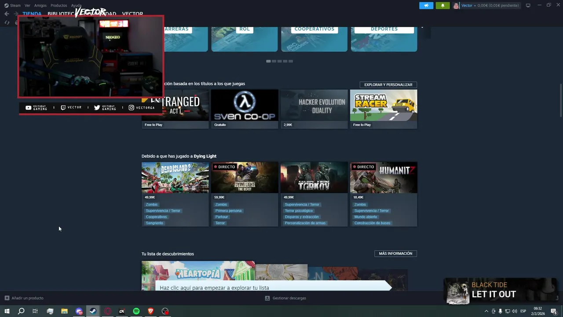Open the green notifications bell

click(x=442, y=5)
